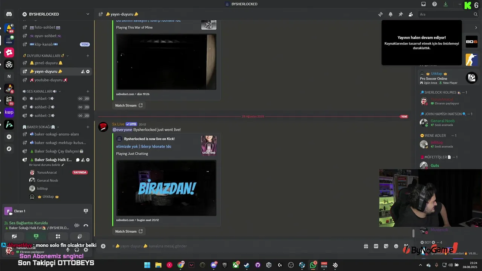The image size is (482, 271).
Task: Open gift picker in message bar
Action: [x=366, y=246]
